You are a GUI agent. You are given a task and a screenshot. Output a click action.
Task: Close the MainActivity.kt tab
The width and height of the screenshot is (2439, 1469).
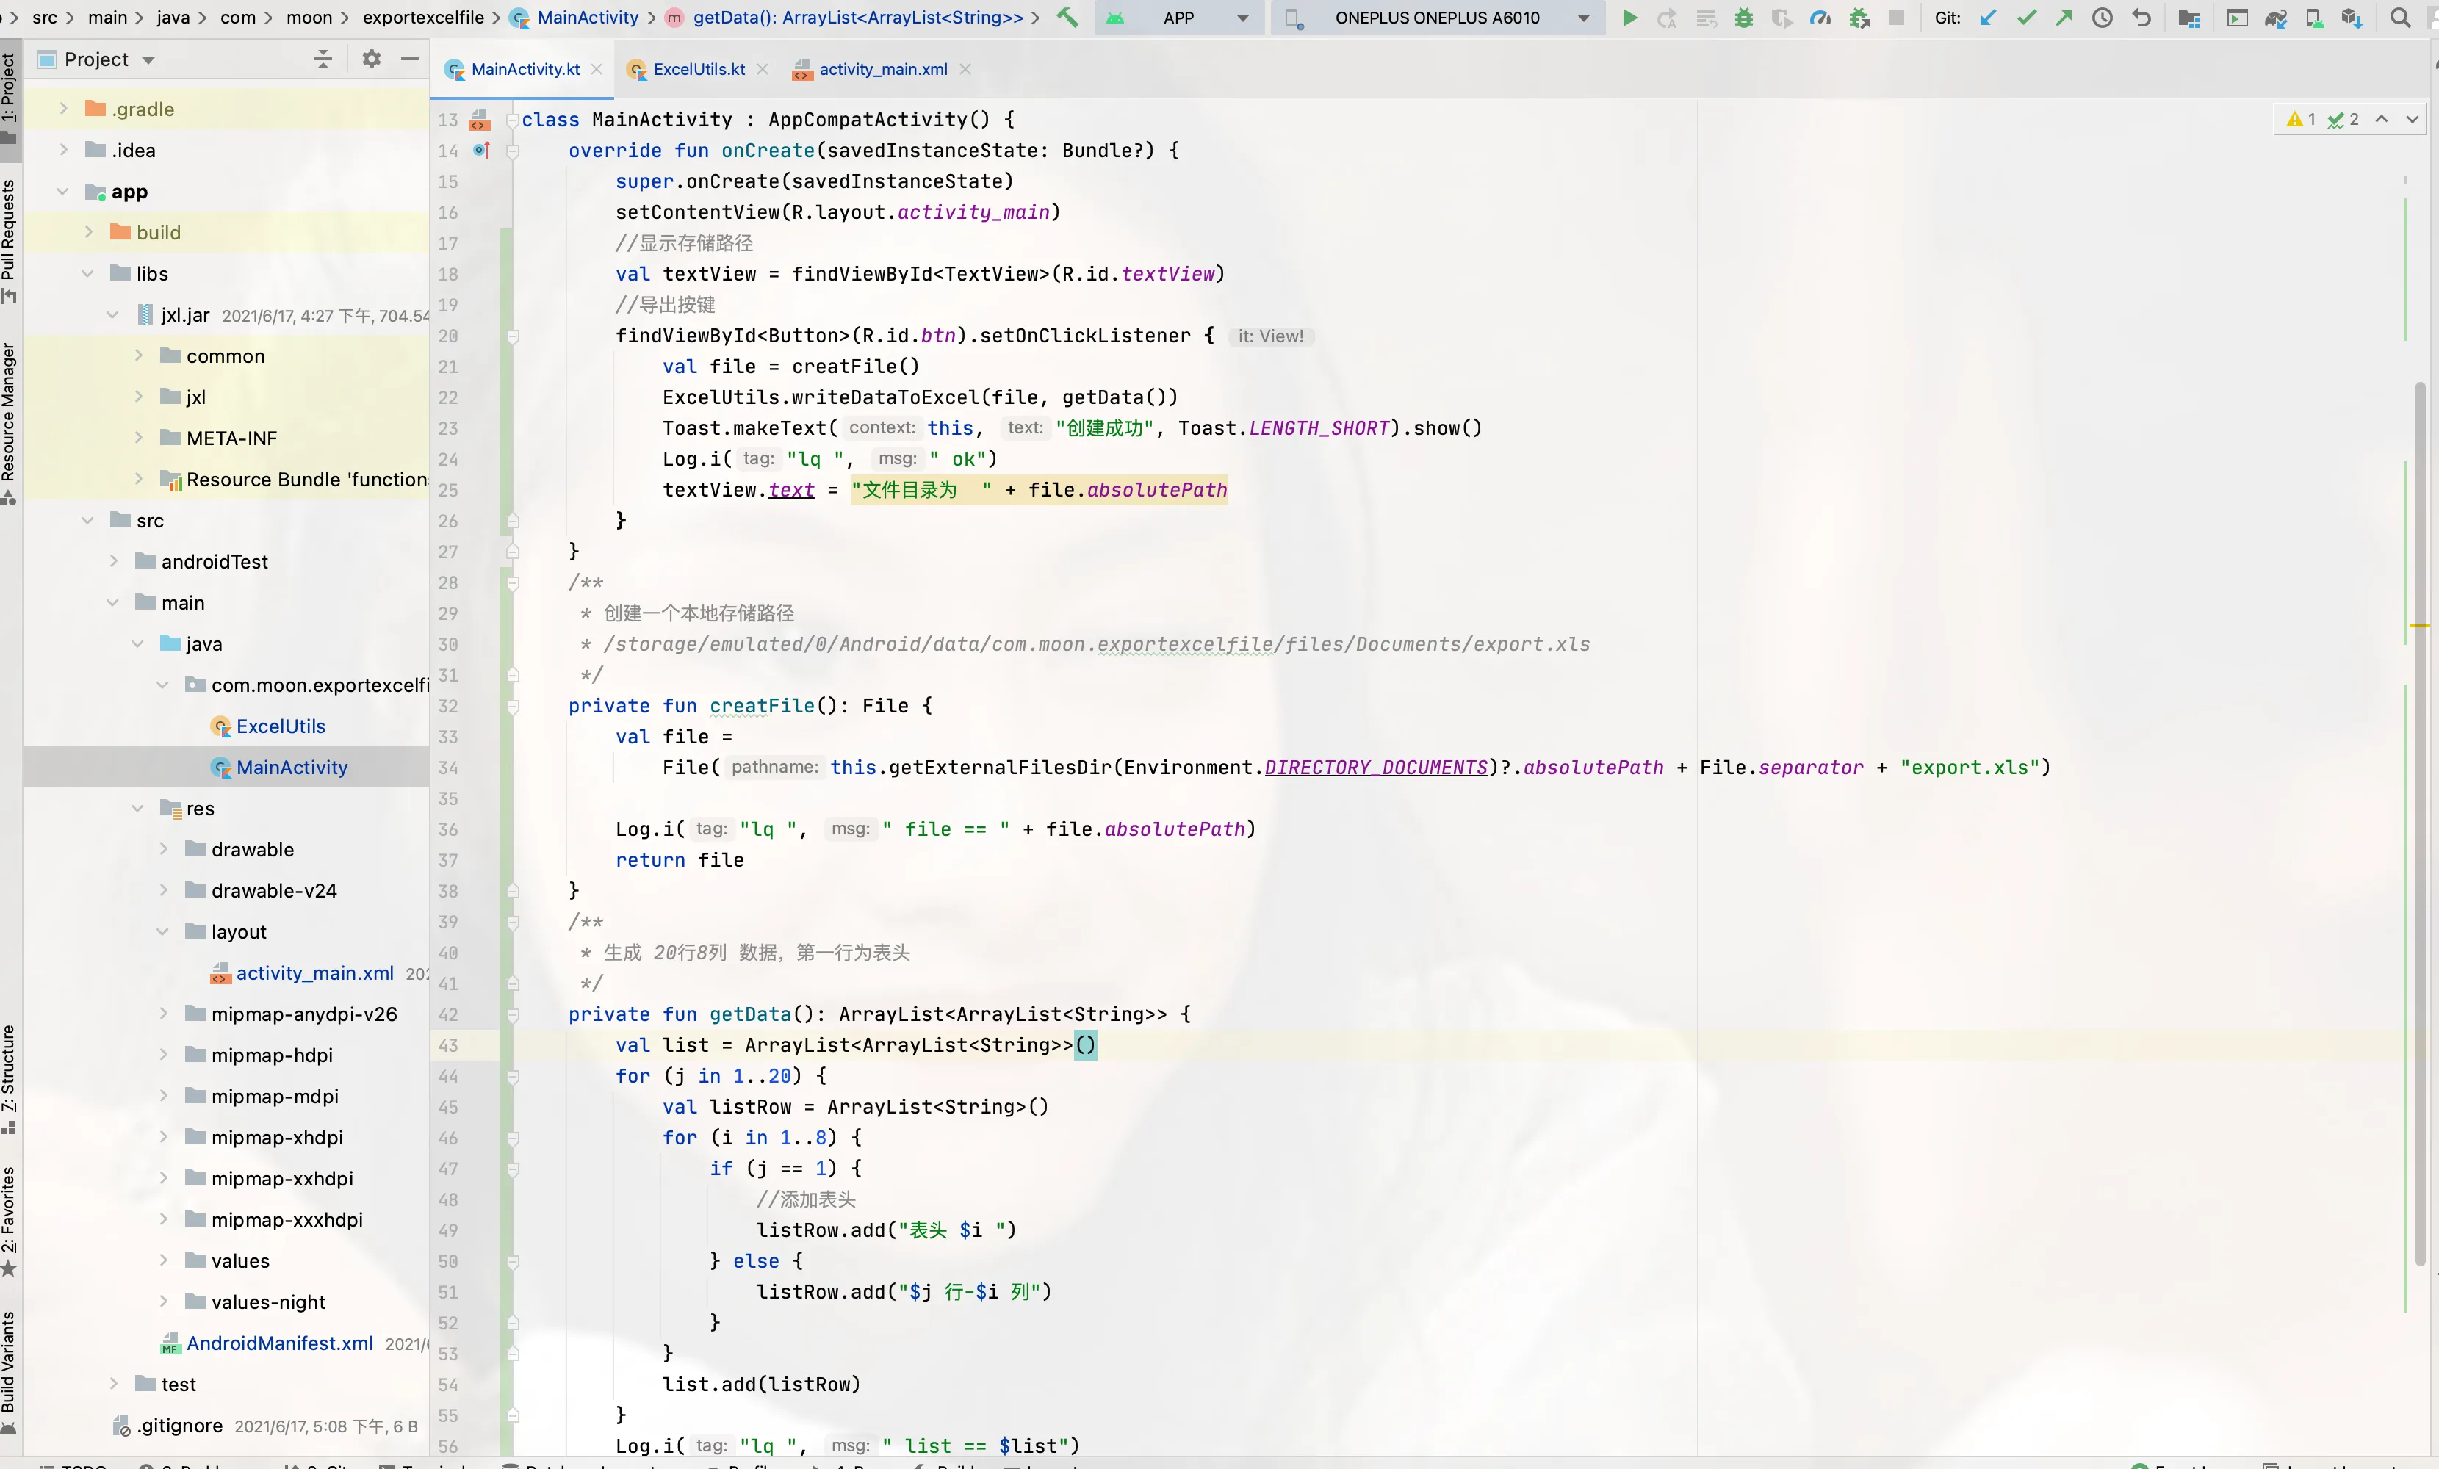tap(596, 69)
